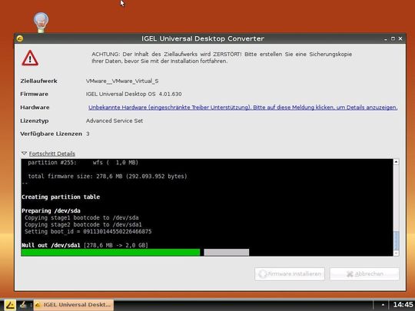Minimize the IGEL Converter window
Viewport: 415px width, 311px height.
(386, 39)
